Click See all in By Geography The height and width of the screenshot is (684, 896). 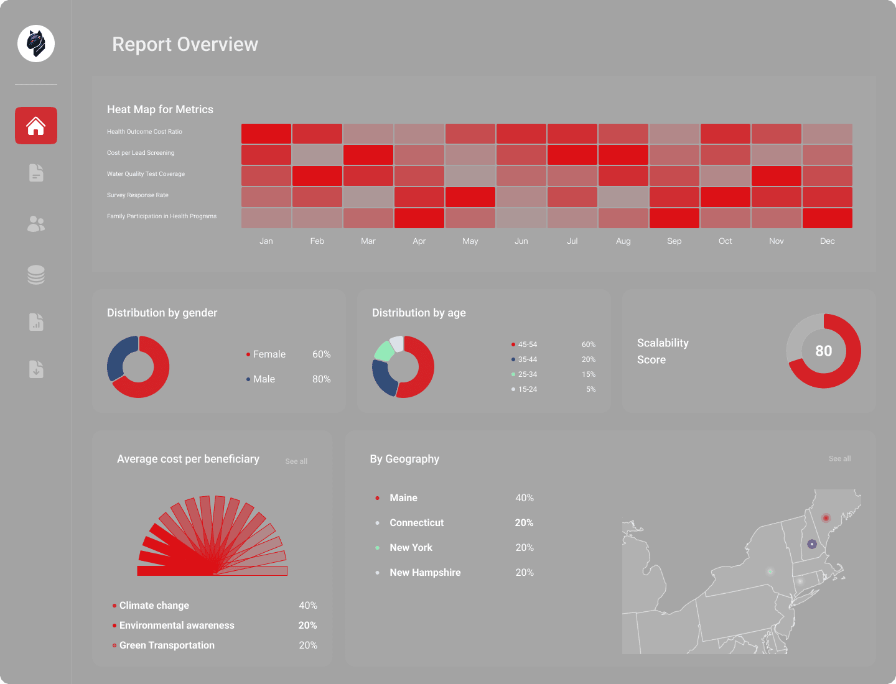point(839,458)
